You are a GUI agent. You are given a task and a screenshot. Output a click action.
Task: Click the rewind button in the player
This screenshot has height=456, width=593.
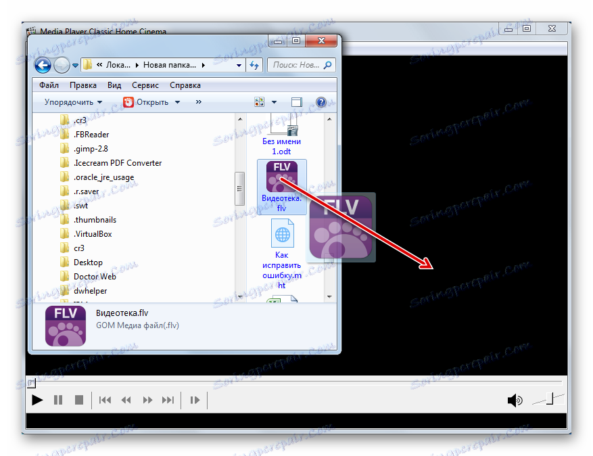click(126, 400)
